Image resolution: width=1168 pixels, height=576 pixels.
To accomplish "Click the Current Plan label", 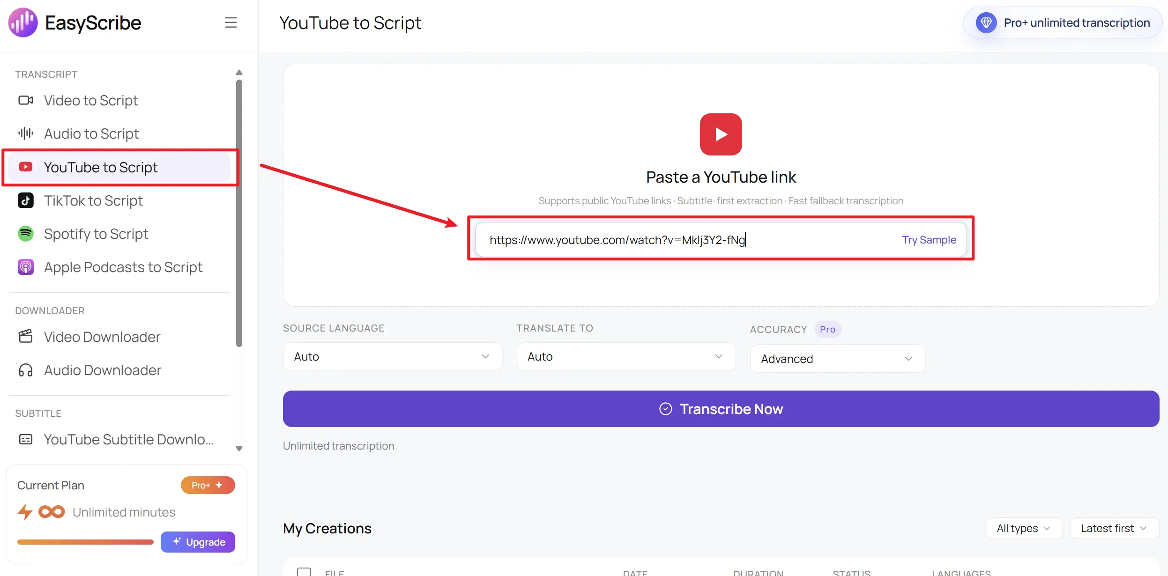I will (x=51, y=485).
